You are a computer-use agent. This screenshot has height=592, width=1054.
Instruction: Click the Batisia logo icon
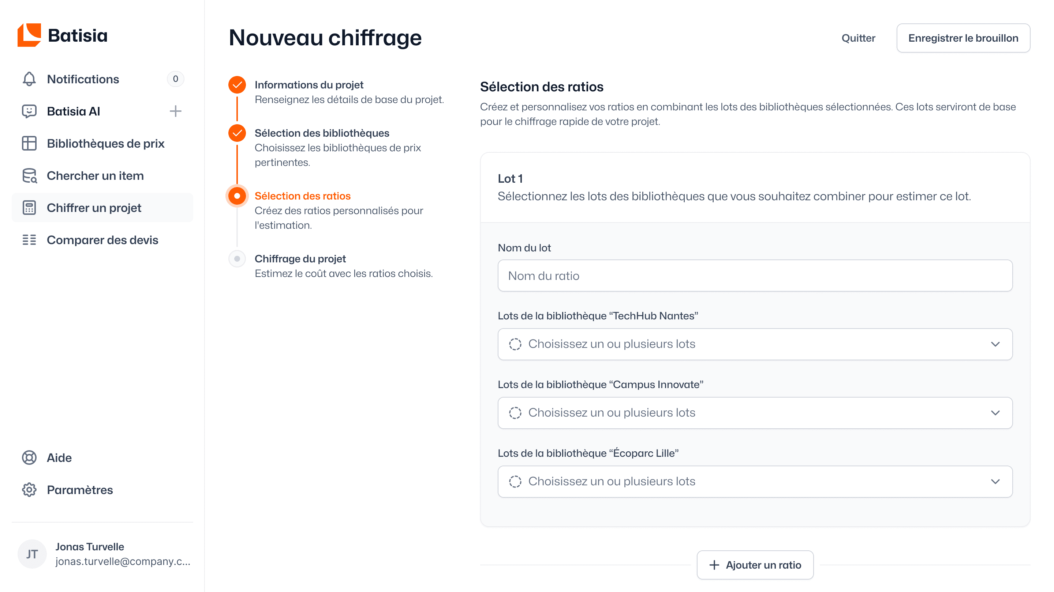pos(29,35)
